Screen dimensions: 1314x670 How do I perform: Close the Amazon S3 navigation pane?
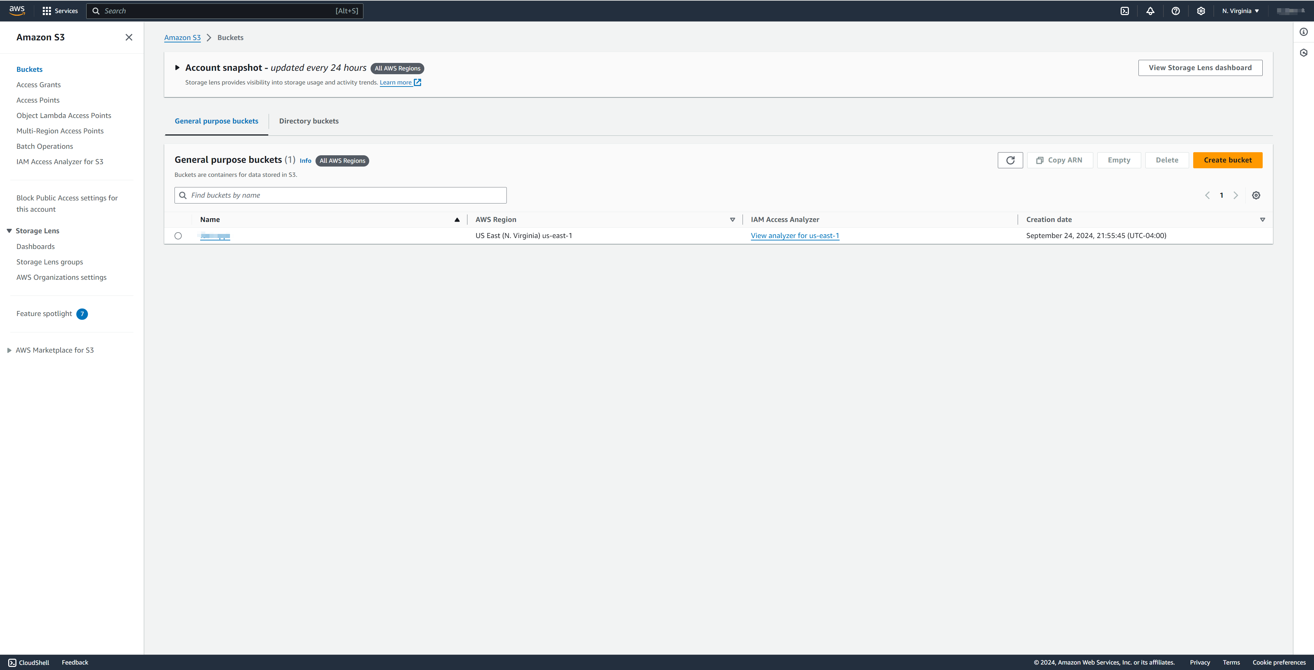tap(129, 37)
